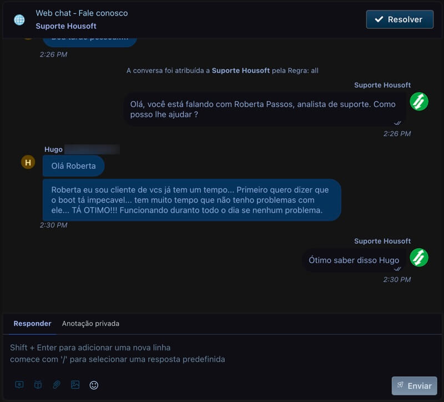
Task: Open the emoji picker smiley icon
Action: pos(94,385)
